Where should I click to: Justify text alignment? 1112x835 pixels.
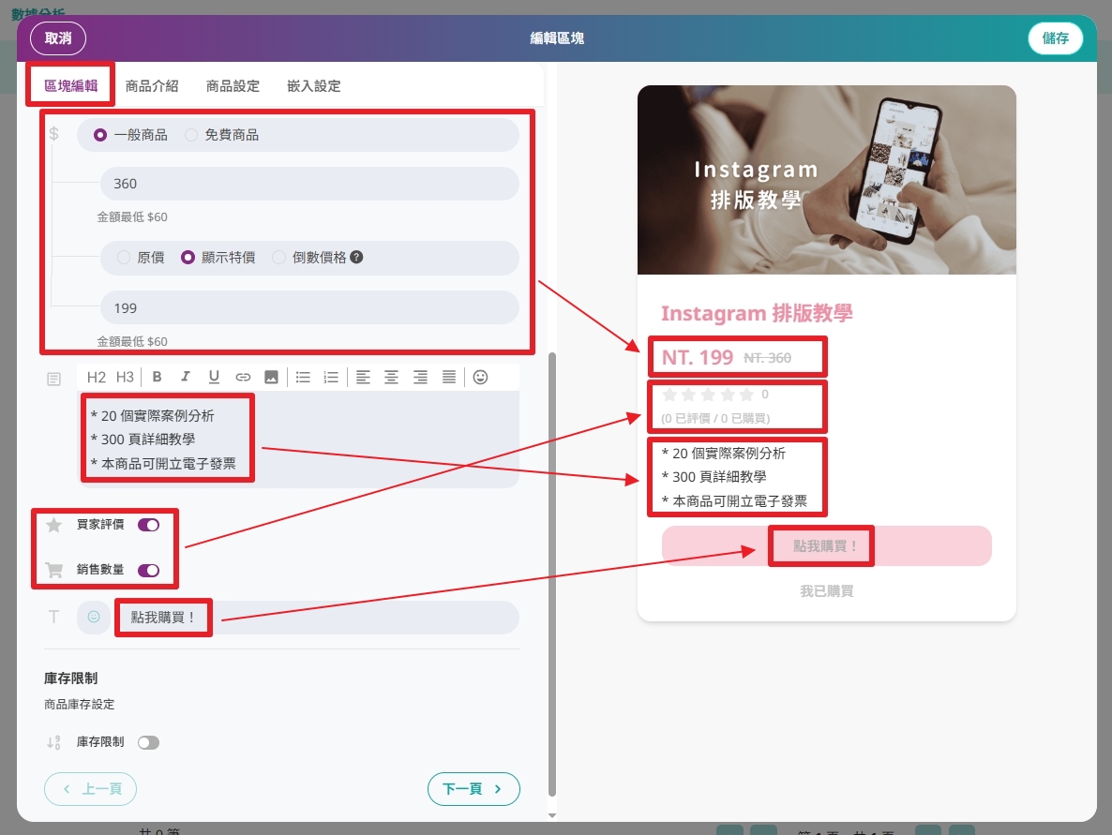[449, 377]
